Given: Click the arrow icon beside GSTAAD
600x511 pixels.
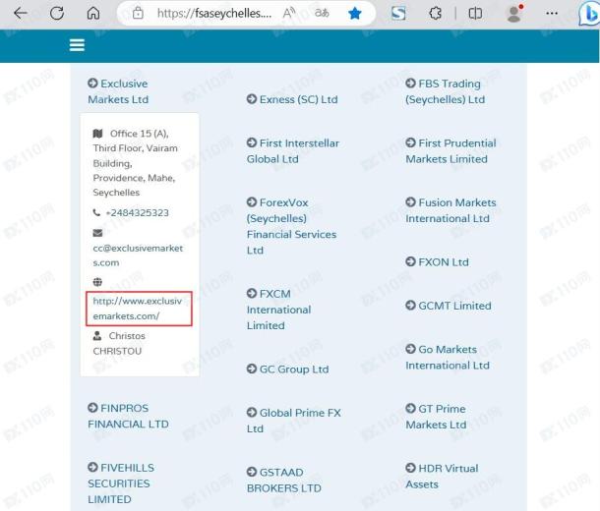Looking at the screenshot, I should (x=252, y=472).
